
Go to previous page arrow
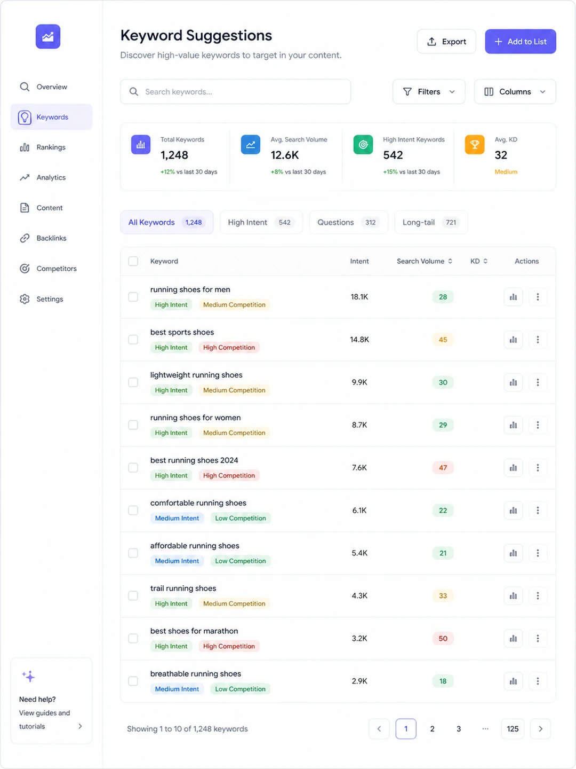pos(379,729)
